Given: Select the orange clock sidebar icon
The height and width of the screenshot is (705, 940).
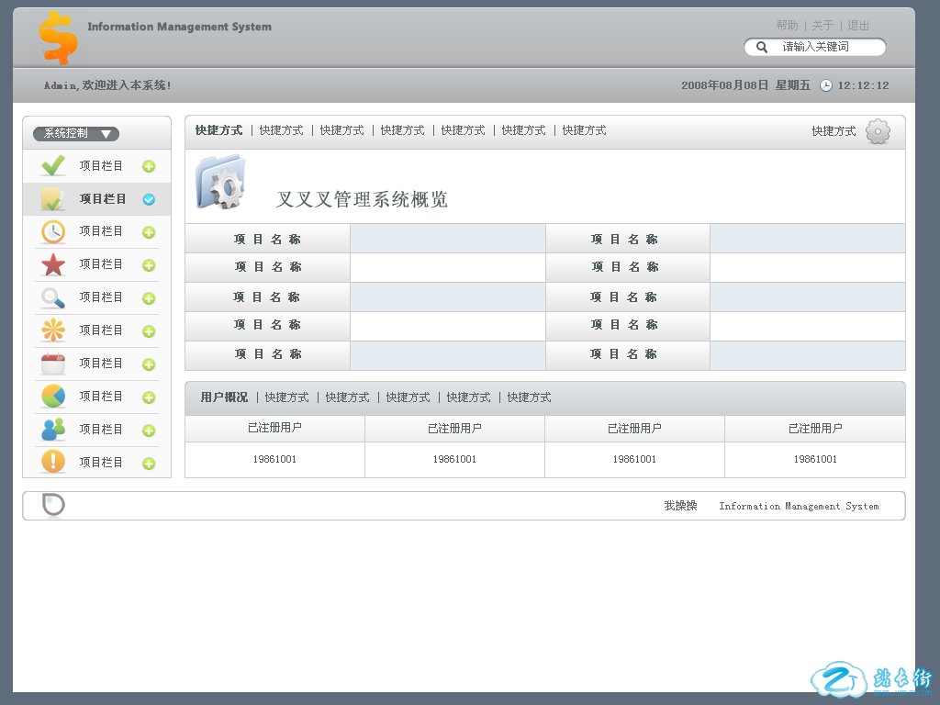Looking at the screenshot, I should pos(53,232).
